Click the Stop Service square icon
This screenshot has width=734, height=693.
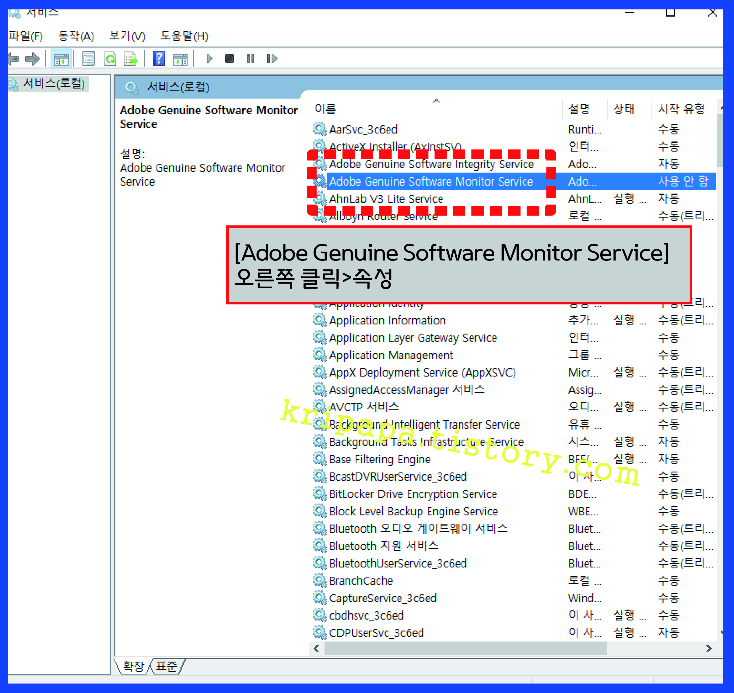point(229,59)
